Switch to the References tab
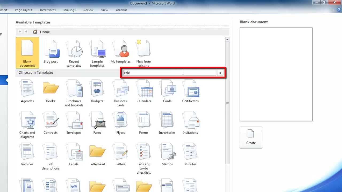 pos(48,10)
